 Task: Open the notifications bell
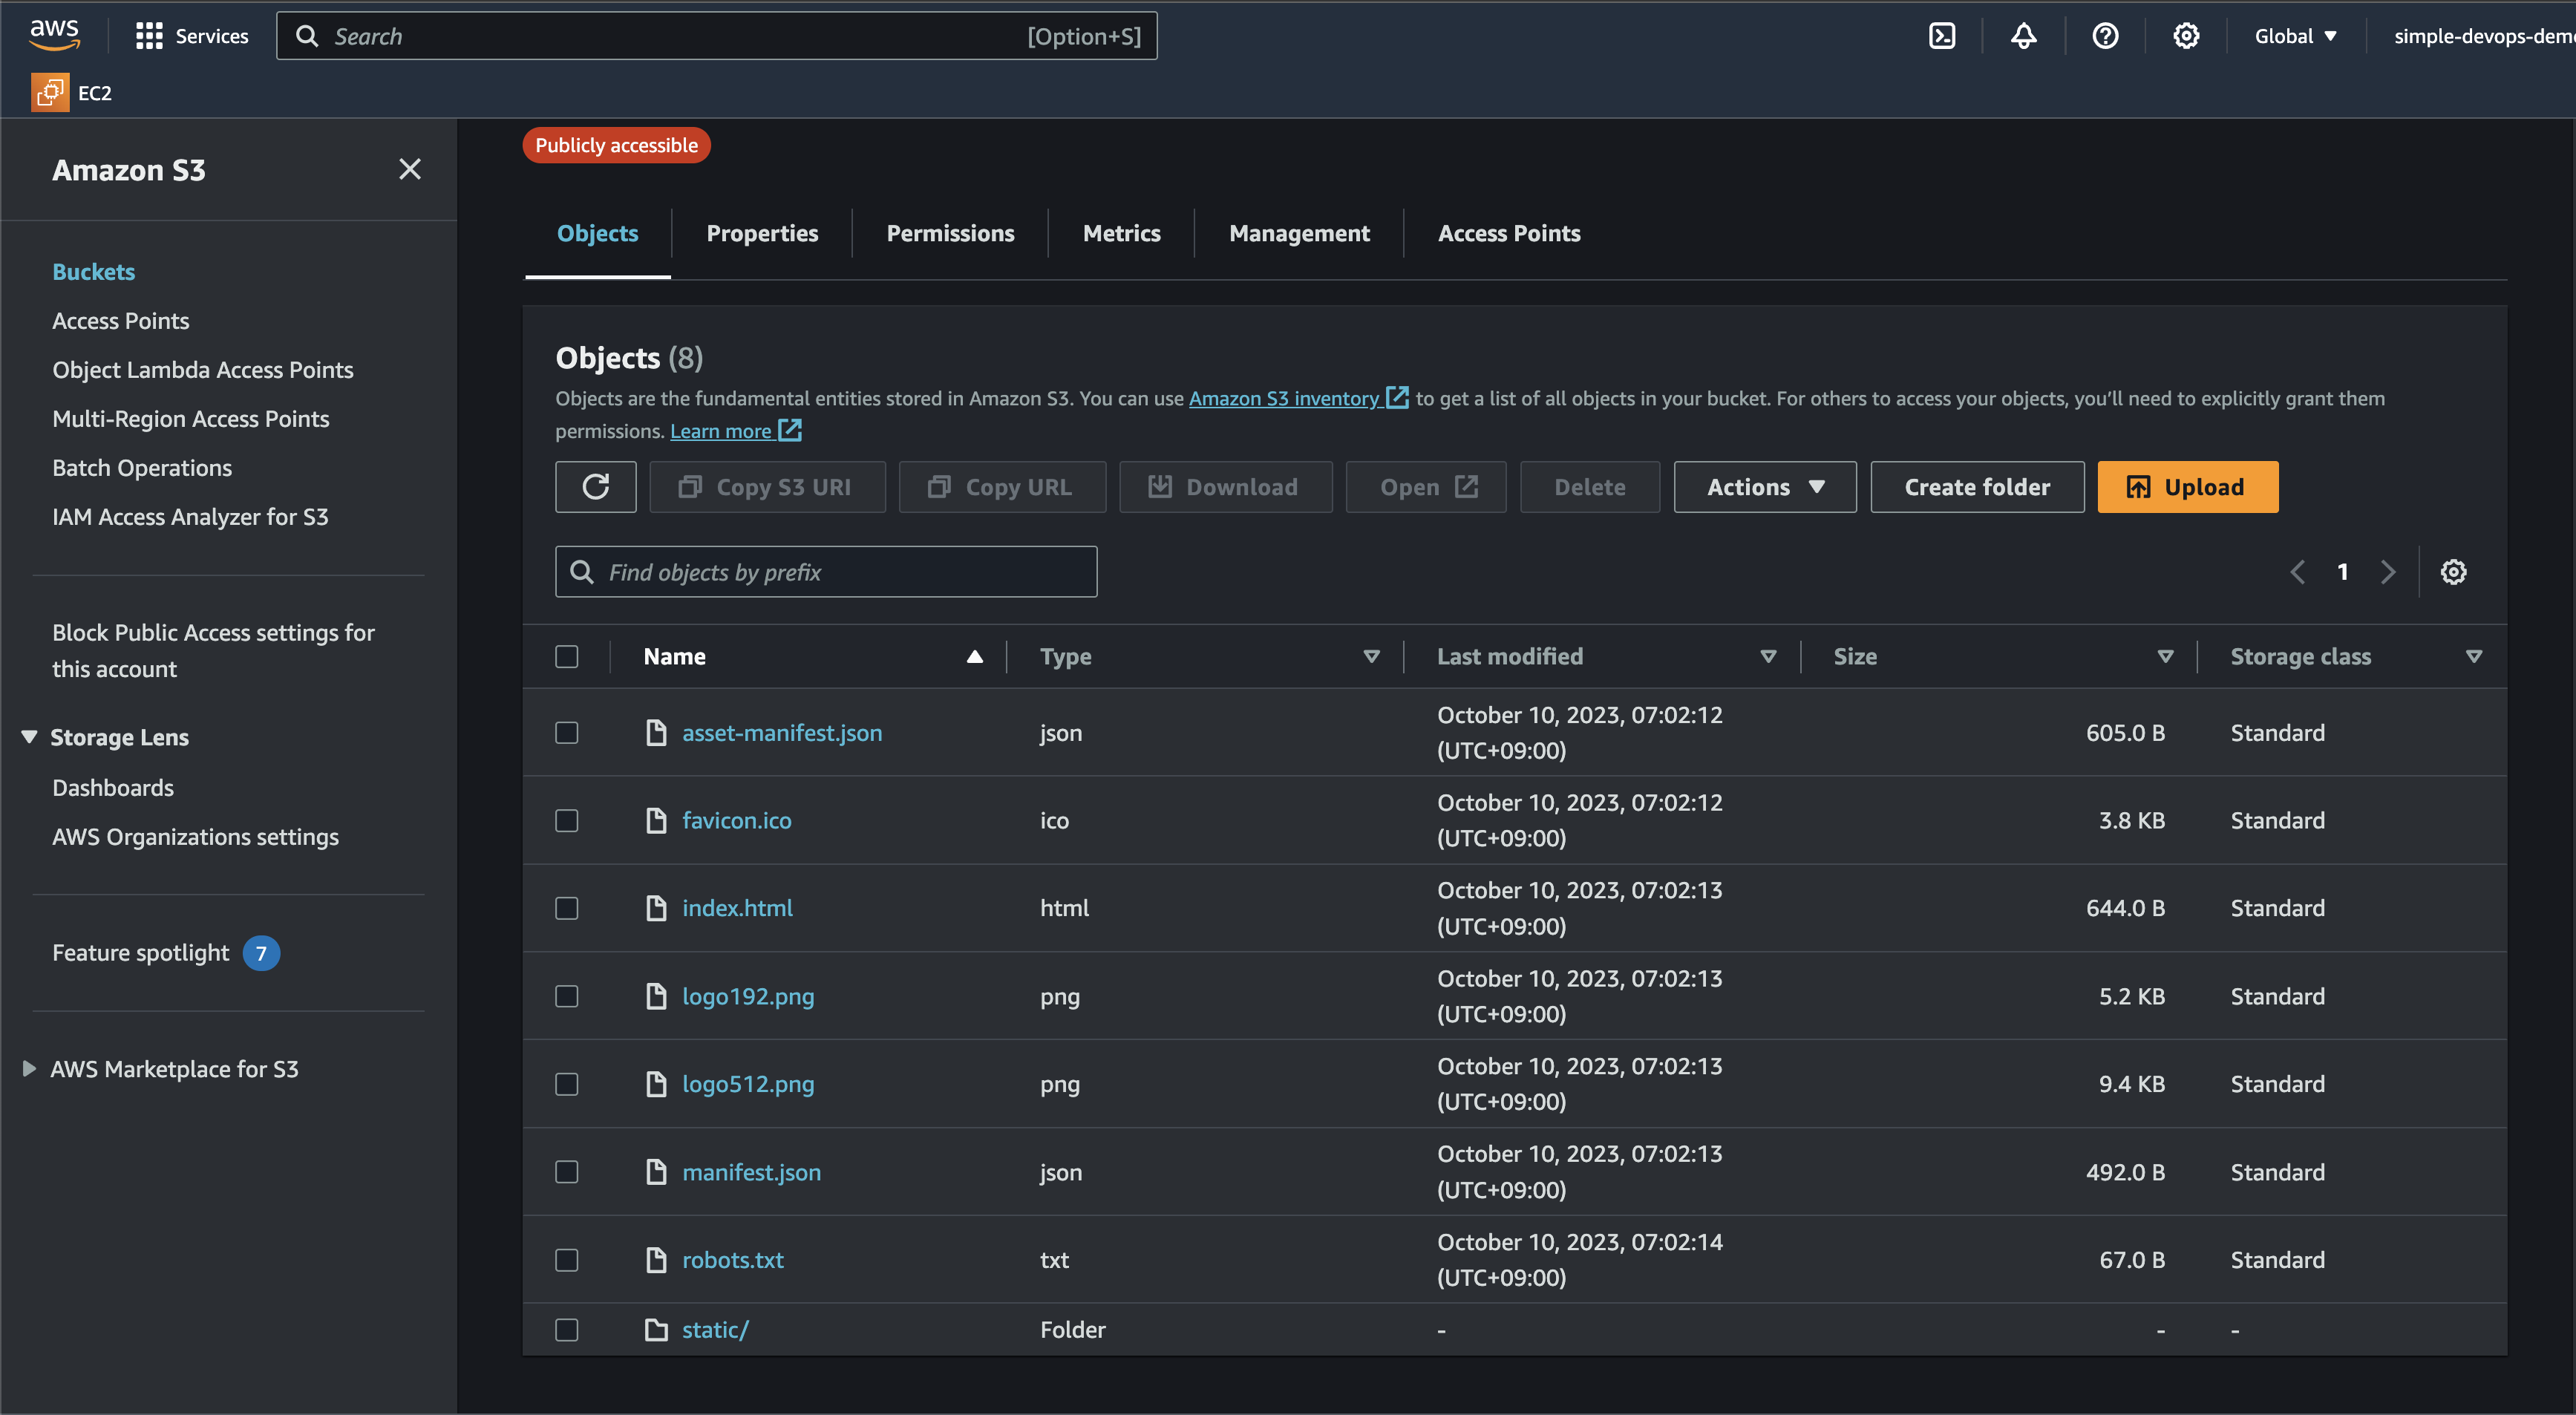coord(2023,36)
